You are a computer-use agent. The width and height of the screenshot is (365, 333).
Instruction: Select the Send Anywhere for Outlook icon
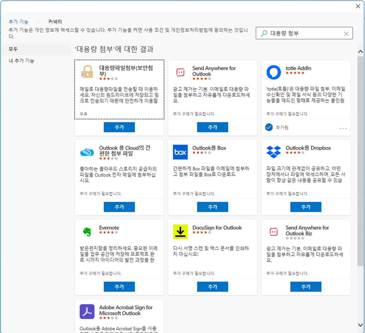coord(180,72)
